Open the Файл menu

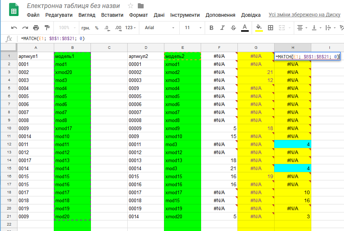33,15
